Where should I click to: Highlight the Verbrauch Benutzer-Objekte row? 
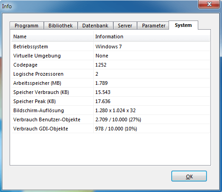(x=111, y=119)
